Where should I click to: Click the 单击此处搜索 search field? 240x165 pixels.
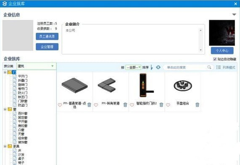186,67
